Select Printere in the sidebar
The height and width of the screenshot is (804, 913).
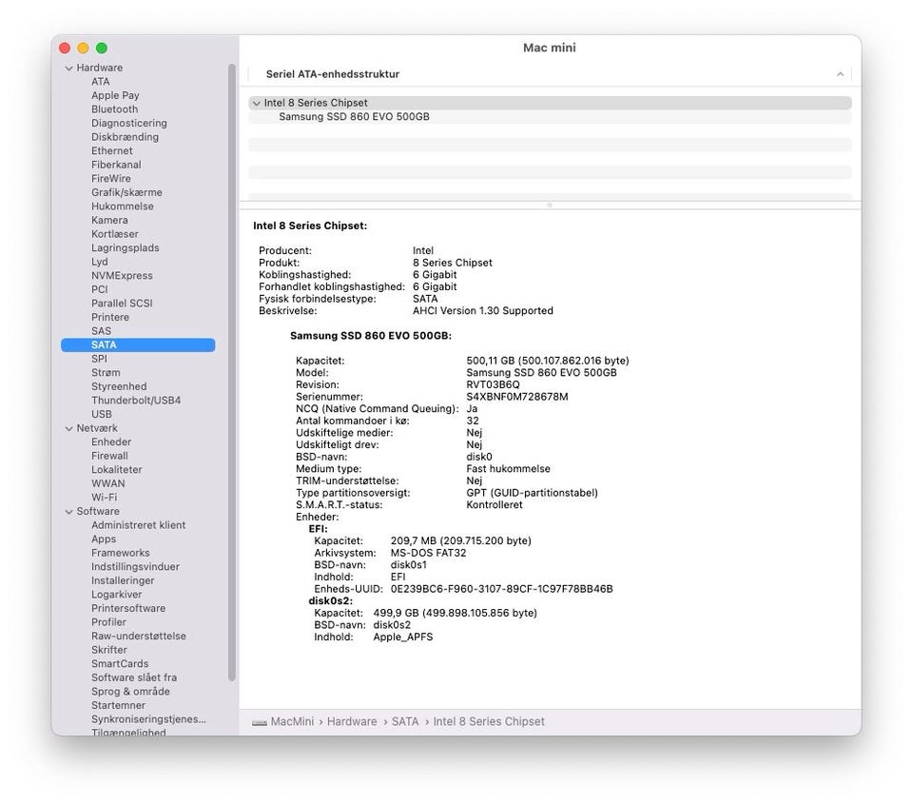point(110,318)
